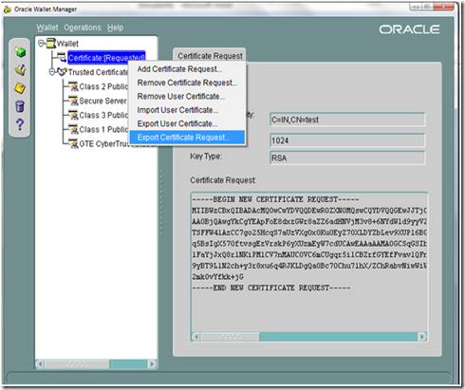
Task: Click the Trusted Certificates node icon
Action: tap(62, 72)
